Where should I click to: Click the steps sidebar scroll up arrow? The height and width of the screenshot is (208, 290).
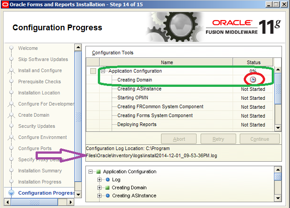tap(78, 47)
